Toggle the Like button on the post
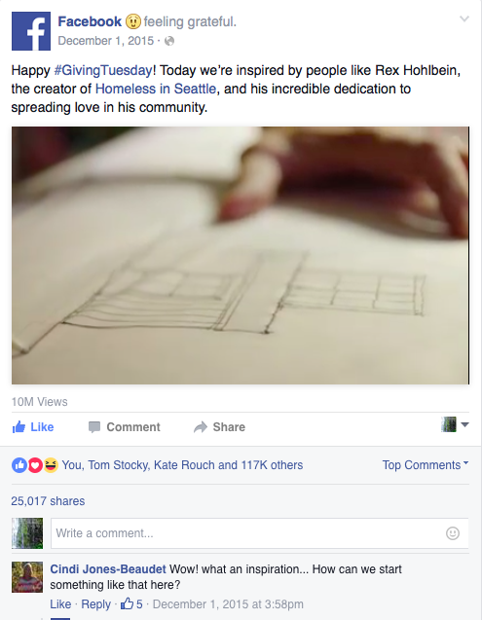This screenshot has height=620, width=482. [x=33, y=427]
